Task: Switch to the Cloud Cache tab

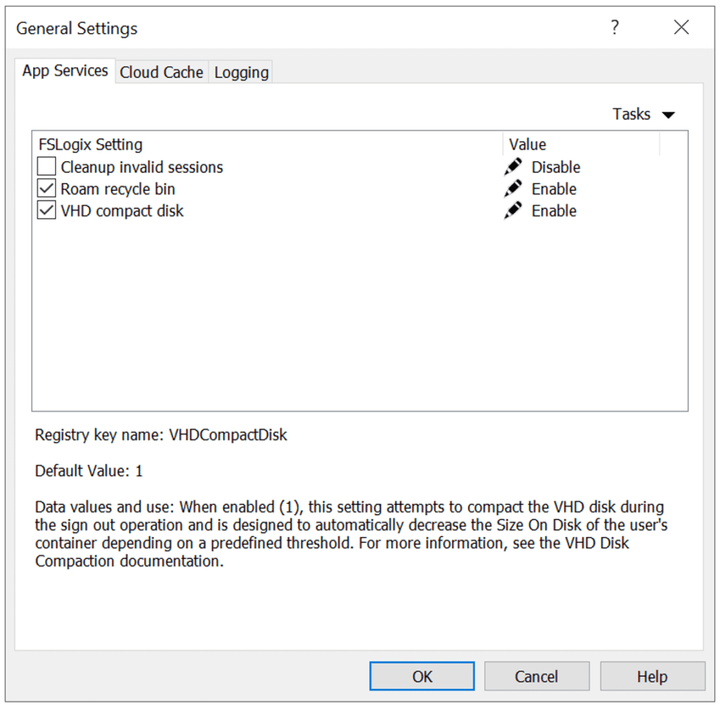Action: 161,72
